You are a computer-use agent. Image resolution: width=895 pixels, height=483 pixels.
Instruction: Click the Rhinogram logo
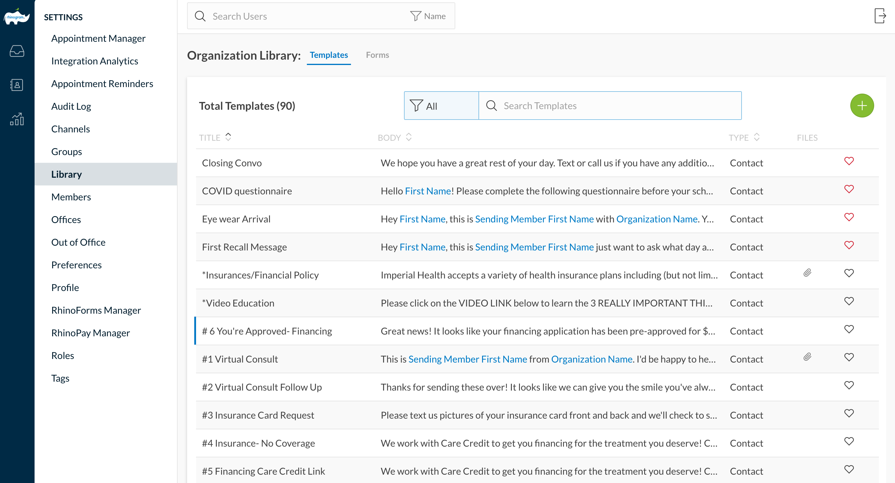[17, 17]
